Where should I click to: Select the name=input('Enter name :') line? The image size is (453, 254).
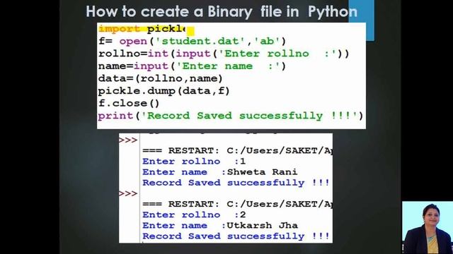[192, 66]
